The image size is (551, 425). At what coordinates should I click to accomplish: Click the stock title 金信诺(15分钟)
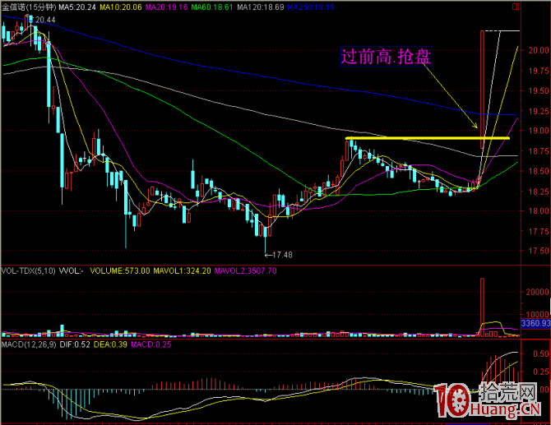[x=29, y=7]
